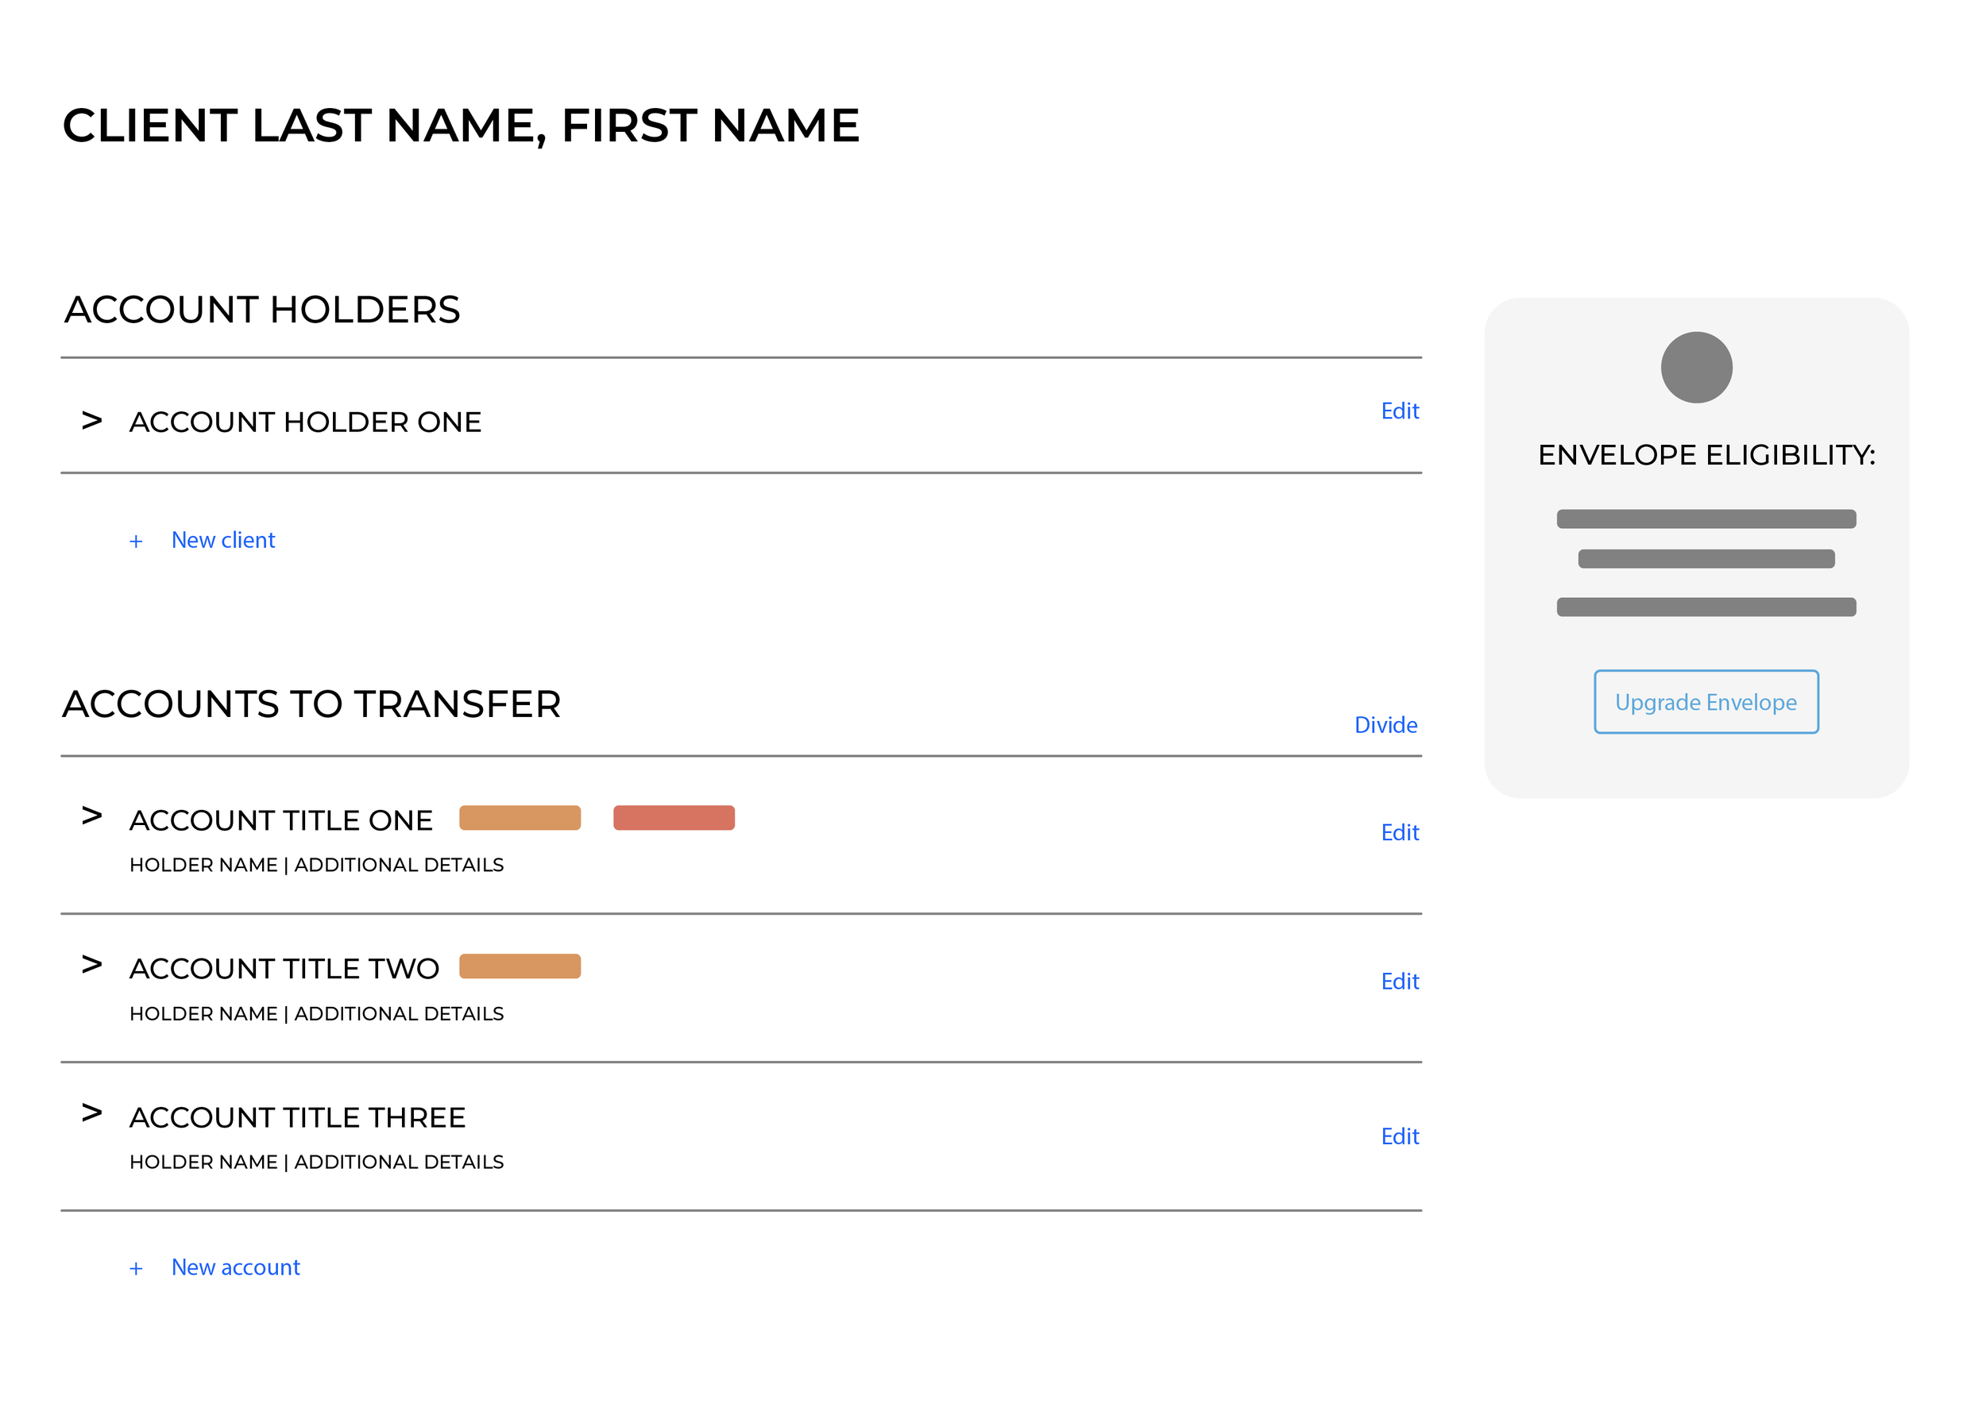Click Edit for Account Title One
The width and height of the screenshot is (1986, 1404).
point(1400,833)
